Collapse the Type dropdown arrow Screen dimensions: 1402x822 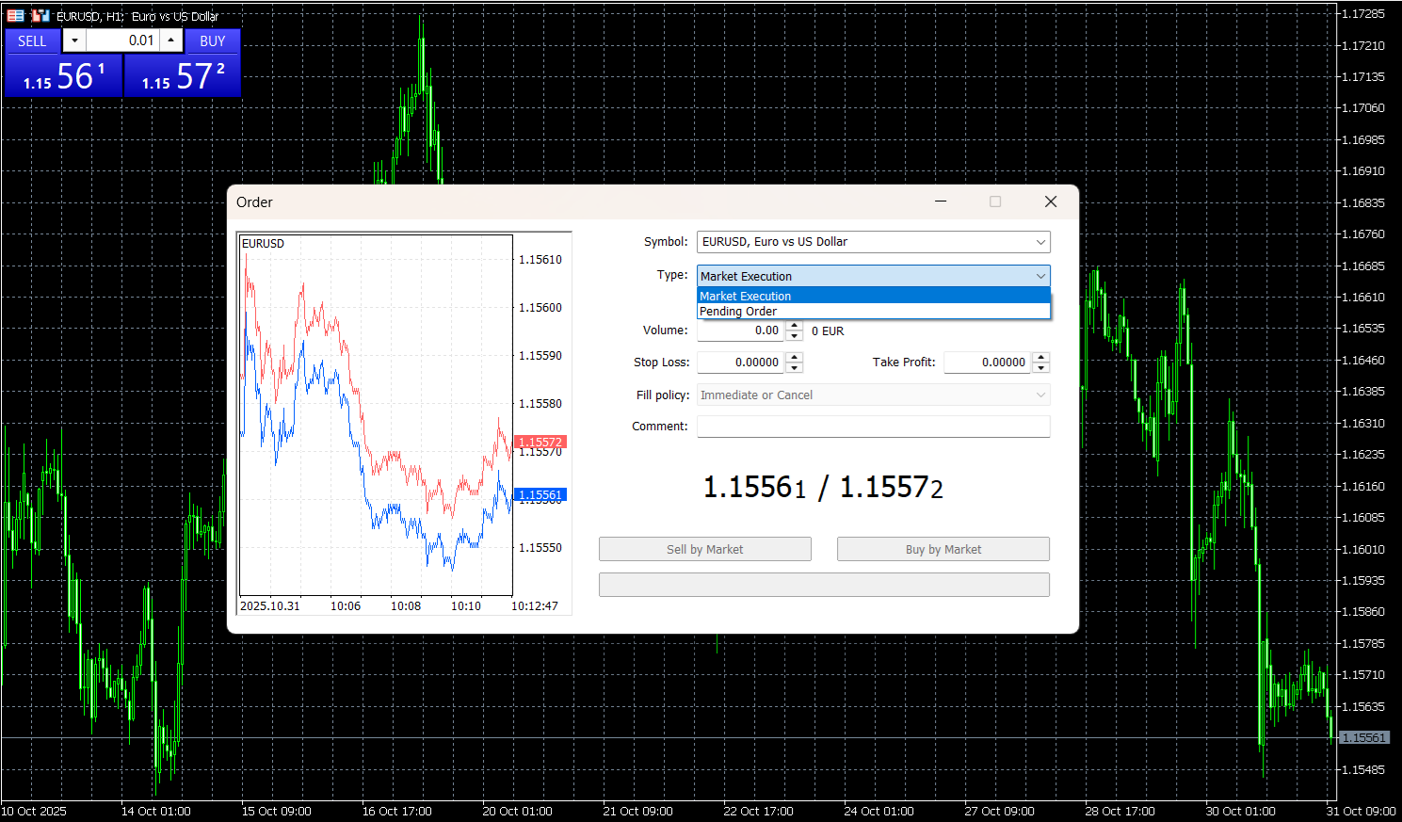[x=1040, y=276]
